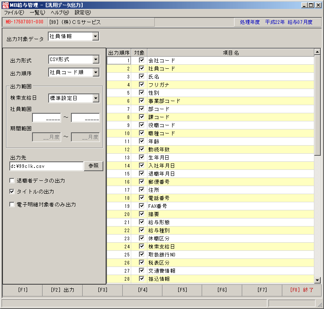Click the vertical scrollbar thumb of item list
Image resolution: width=324 pixels, height=309 pixels.
click(317, 105)
